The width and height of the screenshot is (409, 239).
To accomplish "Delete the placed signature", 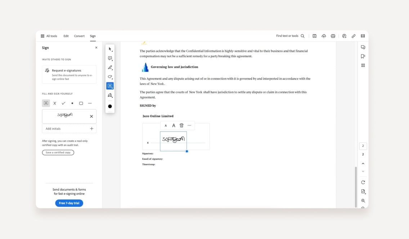I will (x=181, y=125).
